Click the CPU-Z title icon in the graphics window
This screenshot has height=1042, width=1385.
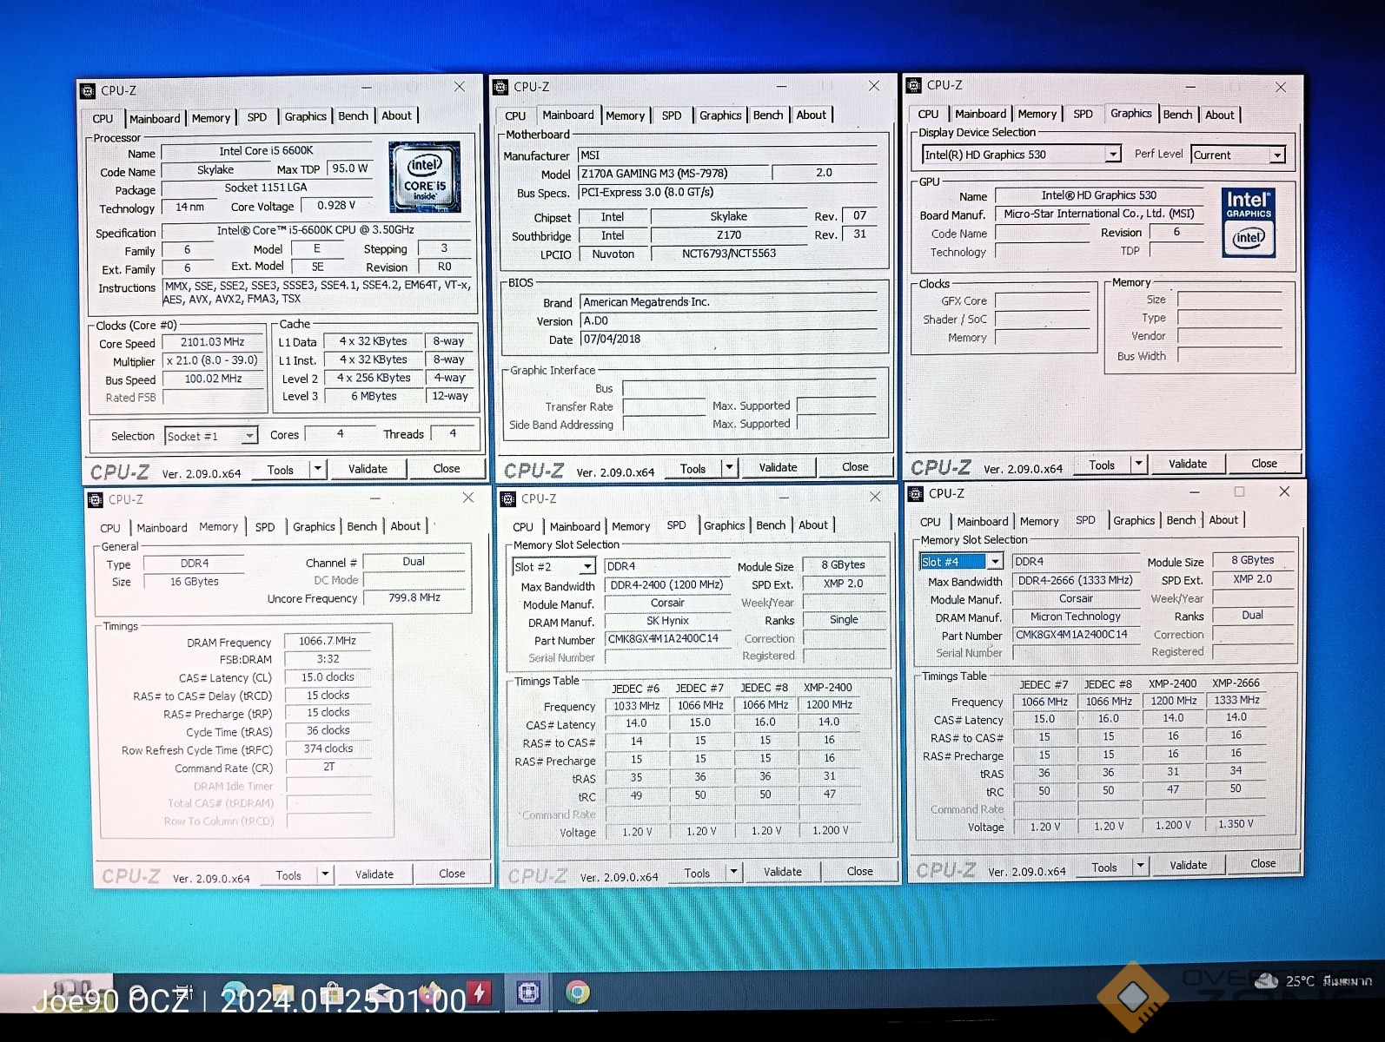914,86
